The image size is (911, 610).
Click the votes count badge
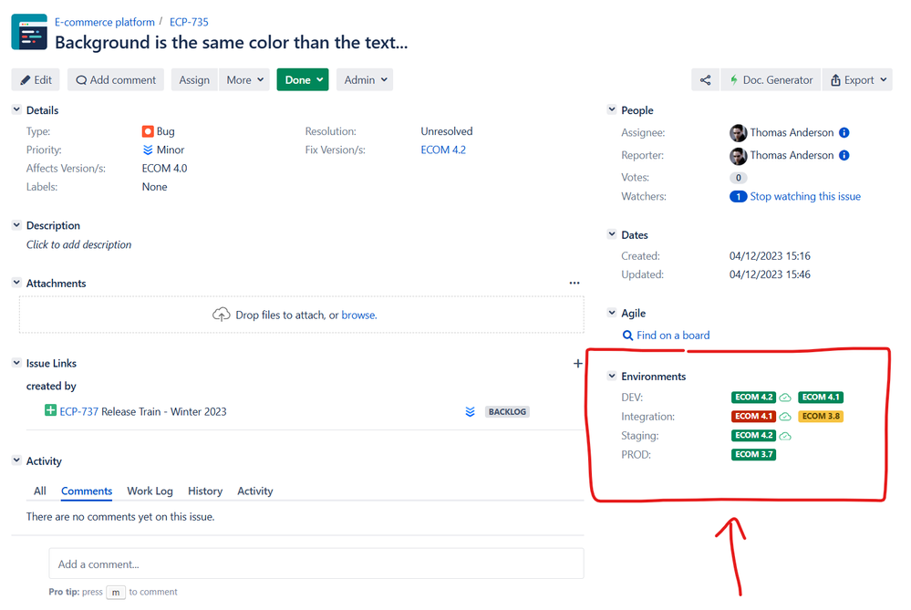(x=738, y=178)
